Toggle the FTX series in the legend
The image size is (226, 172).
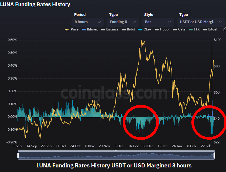(194, 29)
